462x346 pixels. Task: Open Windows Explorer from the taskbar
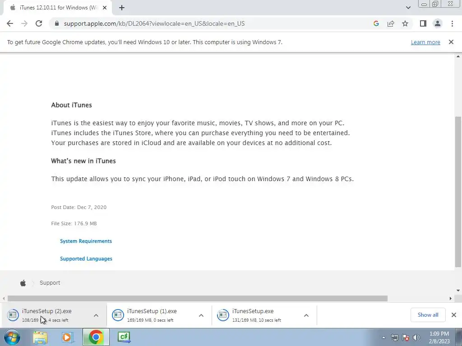[40, 337]
